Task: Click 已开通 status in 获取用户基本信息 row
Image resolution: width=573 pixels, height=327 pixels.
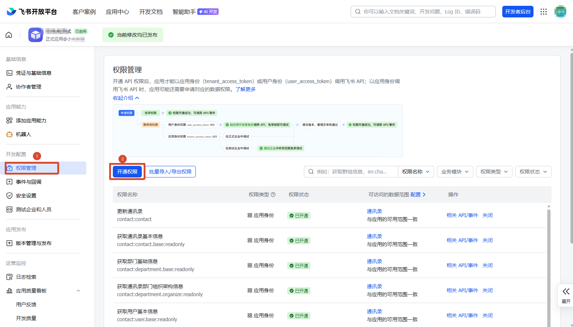Action: coord(299,316)
